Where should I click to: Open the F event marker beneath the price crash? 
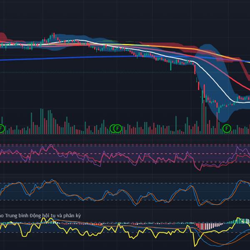227,128
